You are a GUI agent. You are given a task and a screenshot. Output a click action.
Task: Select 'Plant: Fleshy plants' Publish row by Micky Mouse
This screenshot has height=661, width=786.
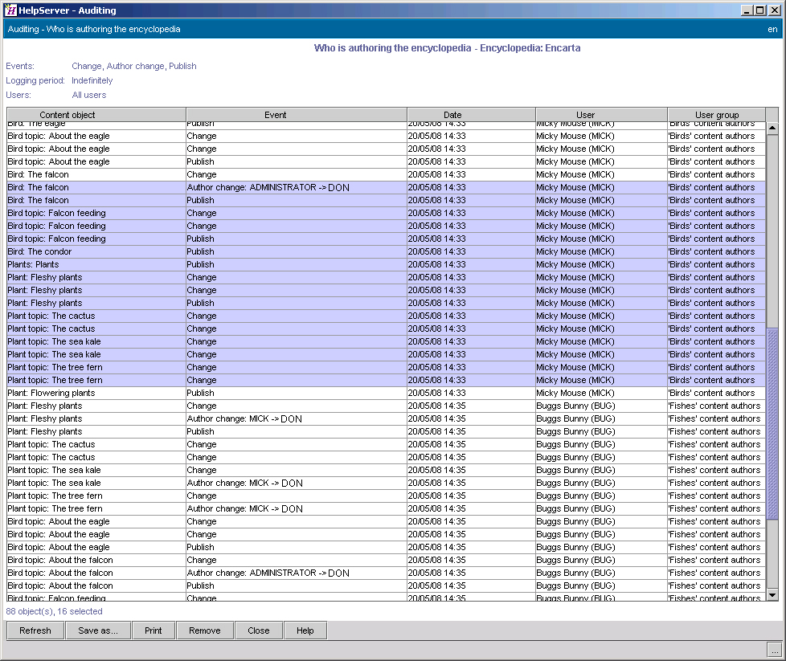(x=386, y=303)
